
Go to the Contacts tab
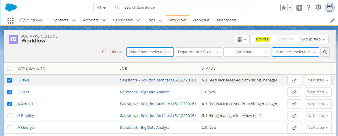pos(60,20)
